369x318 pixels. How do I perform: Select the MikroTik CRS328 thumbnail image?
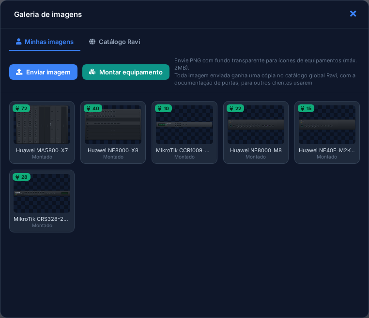point(42,193)
